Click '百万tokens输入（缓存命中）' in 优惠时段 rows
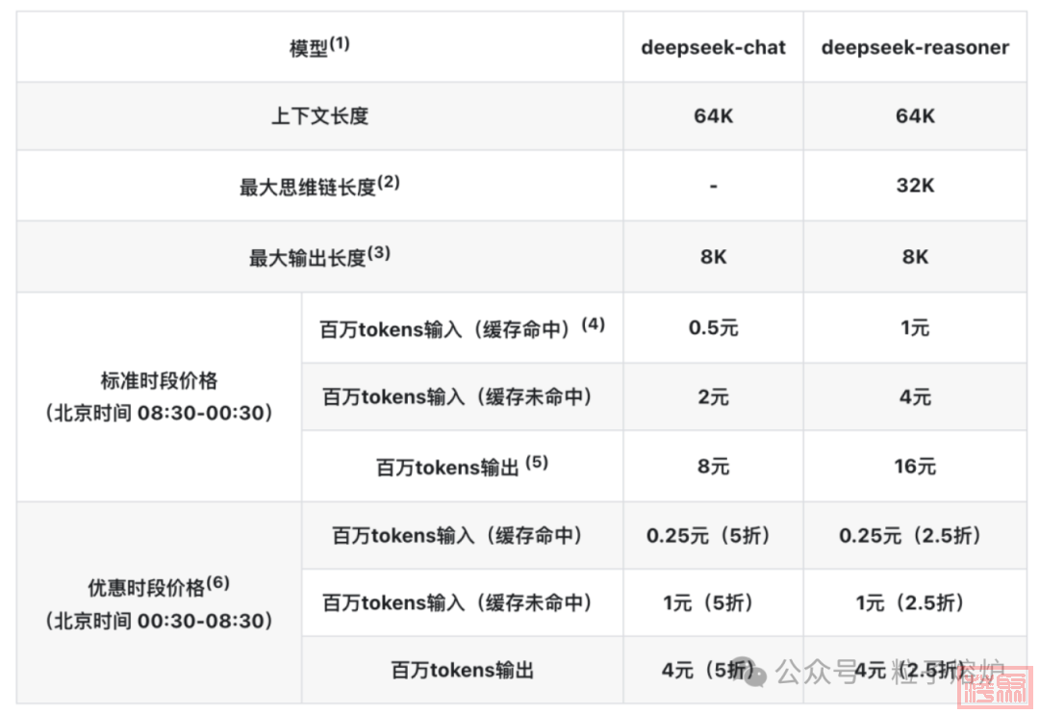Screen dimensions: 1039x714 pyautogui.click(x=463, y=535)
